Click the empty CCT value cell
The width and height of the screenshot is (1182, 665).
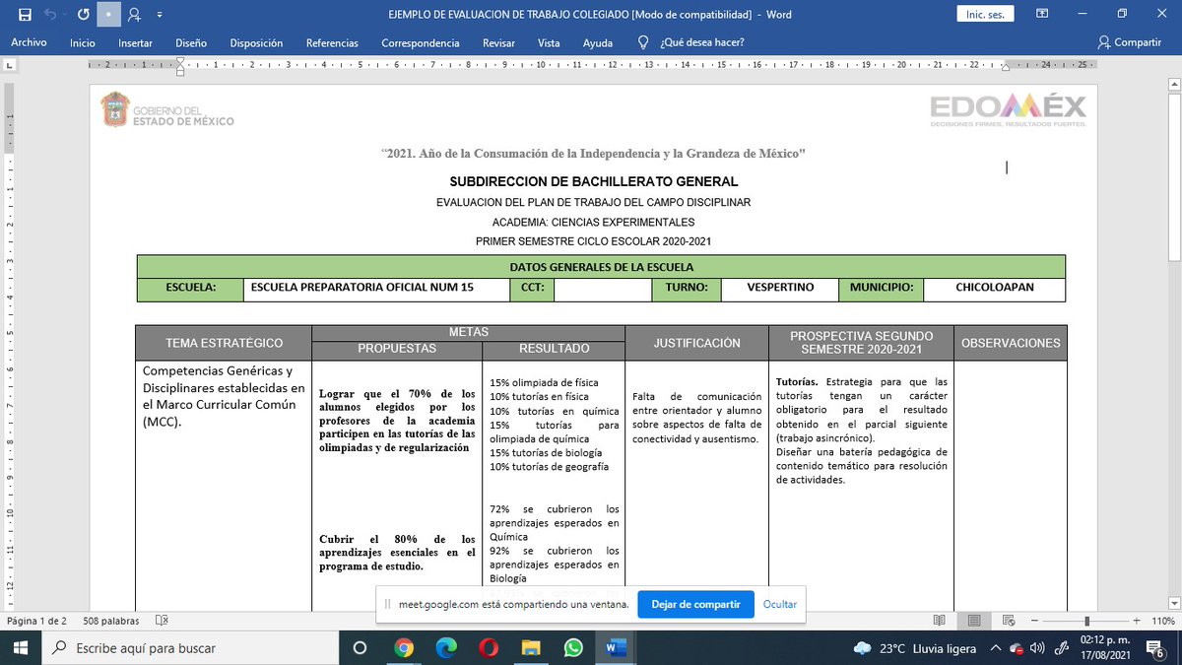(x=602, y=288)
